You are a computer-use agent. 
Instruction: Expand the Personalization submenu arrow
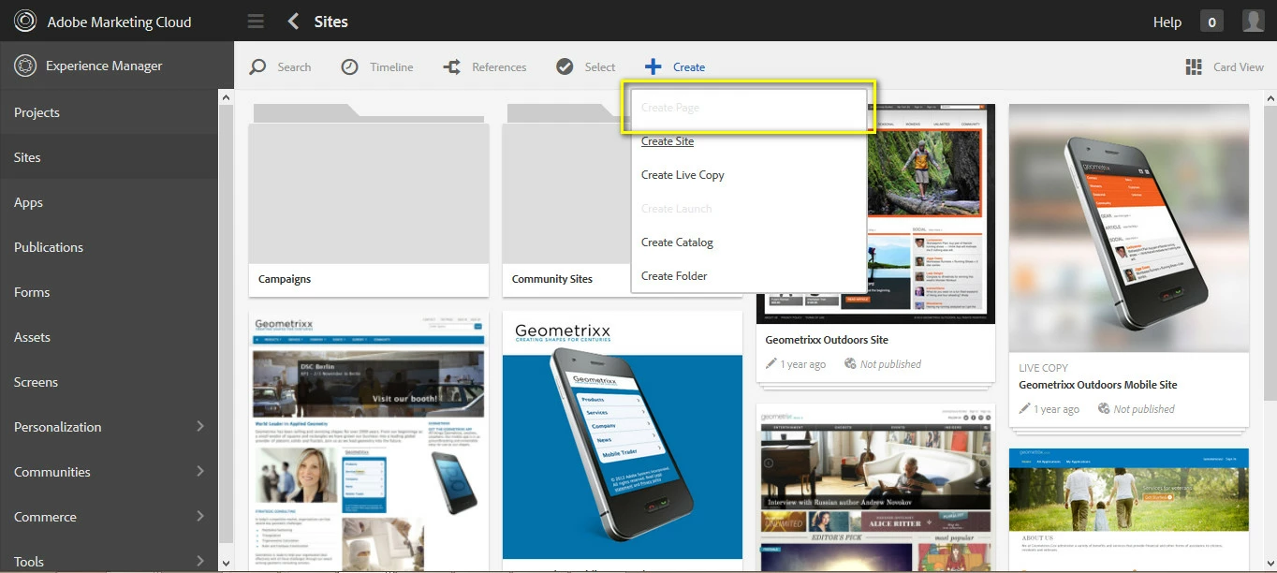[200, 426]
